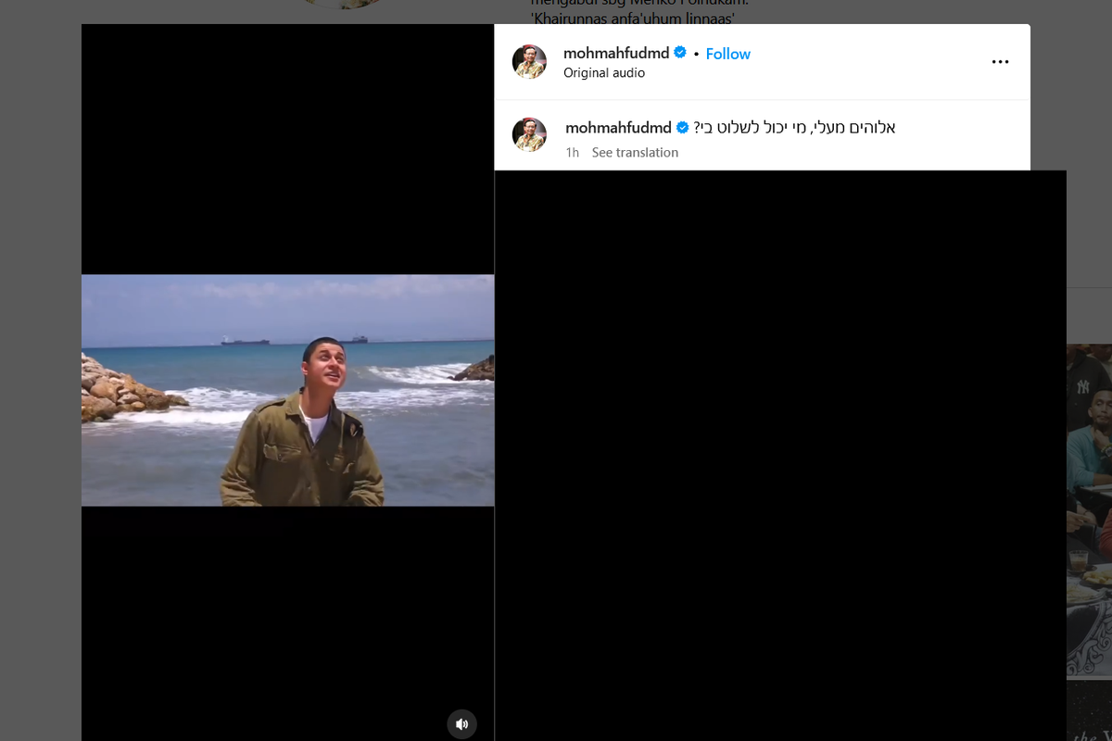Follow the mohmahfudmd account

tap(727, 54)
